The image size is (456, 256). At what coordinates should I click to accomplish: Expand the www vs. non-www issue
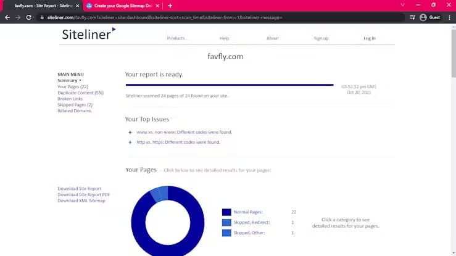pyautogui.click(x=130, y=132)
